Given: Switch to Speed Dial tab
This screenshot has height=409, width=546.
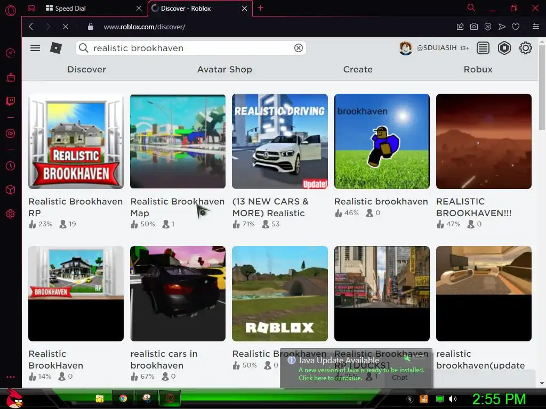Looking at the screenshot, I should tap(93, 8).
